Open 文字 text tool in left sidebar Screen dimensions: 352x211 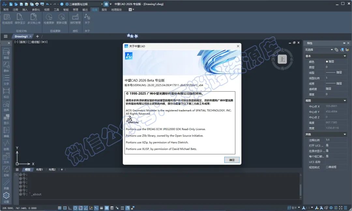coord(6,79)
